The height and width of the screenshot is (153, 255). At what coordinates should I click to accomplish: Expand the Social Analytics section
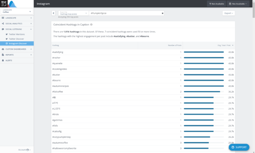[16, 23]
